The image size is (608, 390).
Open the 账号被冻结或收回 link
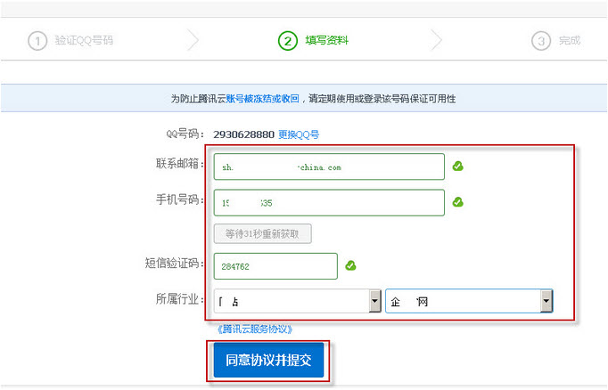(x=263, y=99)
